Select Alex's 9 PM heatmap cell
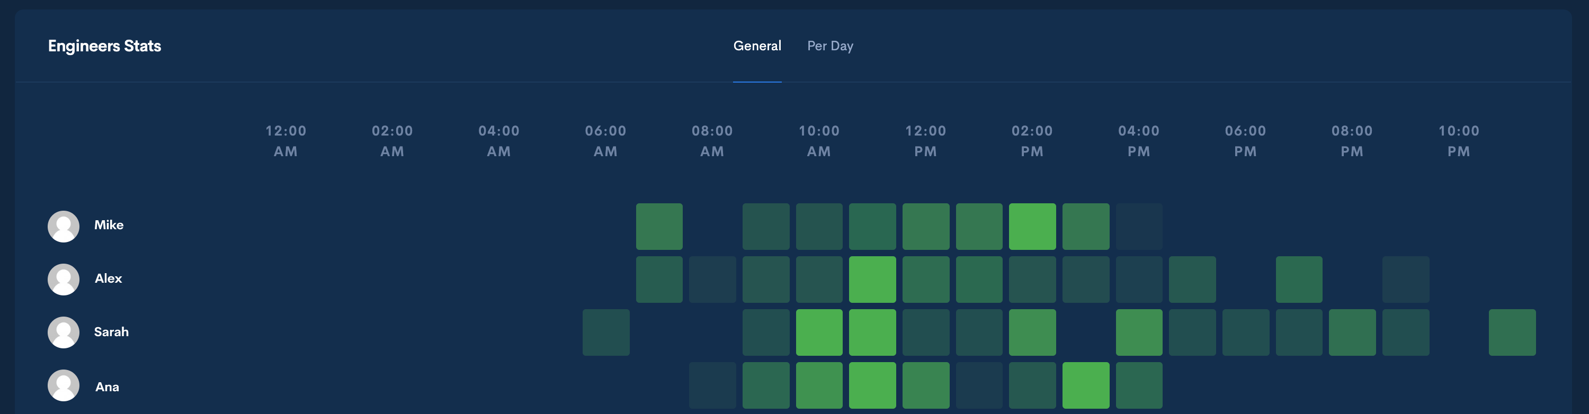This screenshot has height=414, width=1589. [1406, 280]
